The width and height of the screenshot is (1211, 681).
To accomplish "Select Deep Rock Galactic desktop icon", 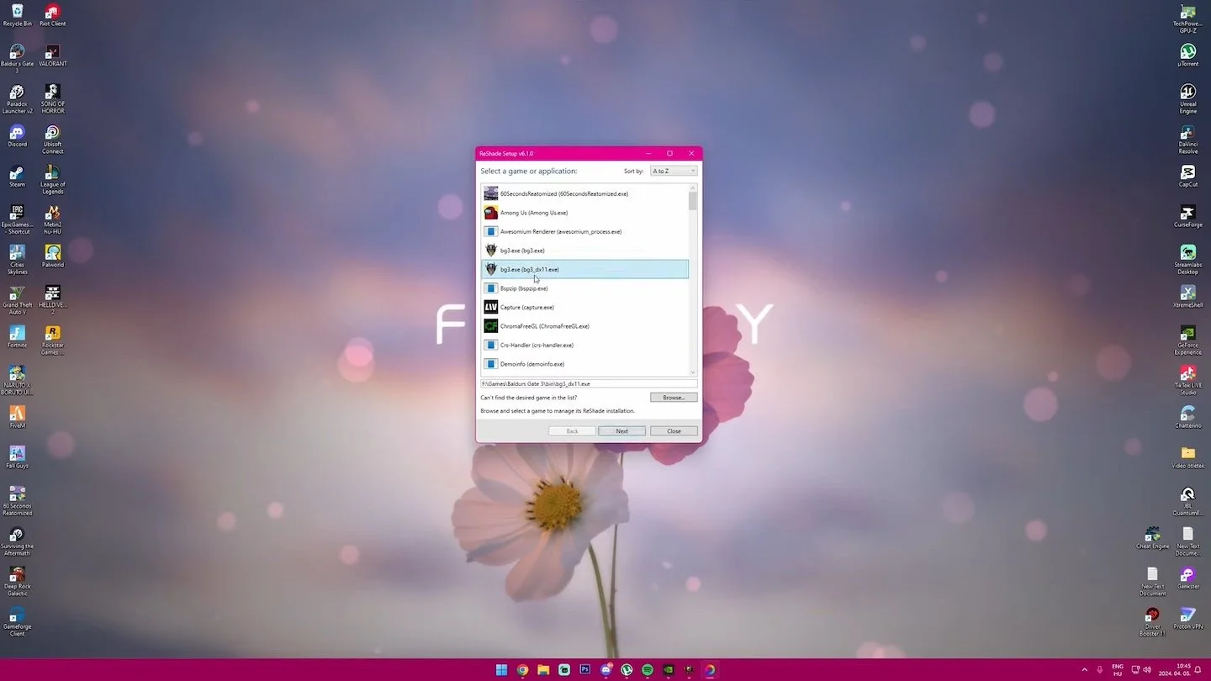I will tap(17, 582).
